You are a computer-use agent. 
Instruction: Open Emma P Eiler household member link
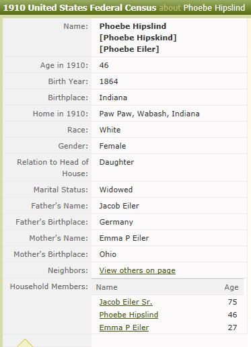[124, 327]
